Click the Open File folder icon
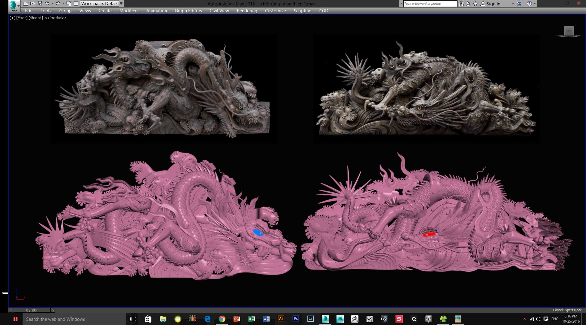This screenshot has height=325, width=586. pos(33,4)
